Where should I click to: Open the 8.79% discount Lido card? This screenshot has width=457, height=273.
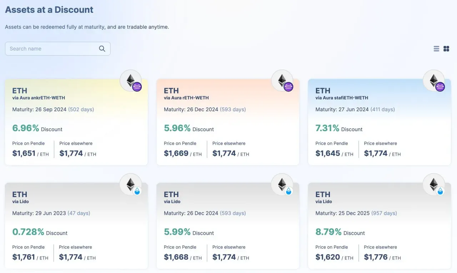click(380, 226)
